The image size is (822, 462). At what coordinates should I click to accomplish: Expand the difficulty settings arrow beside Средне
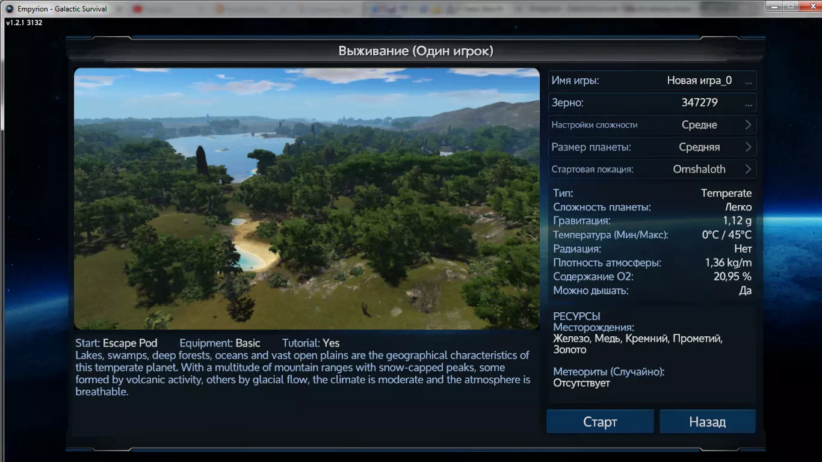[749, 125]
